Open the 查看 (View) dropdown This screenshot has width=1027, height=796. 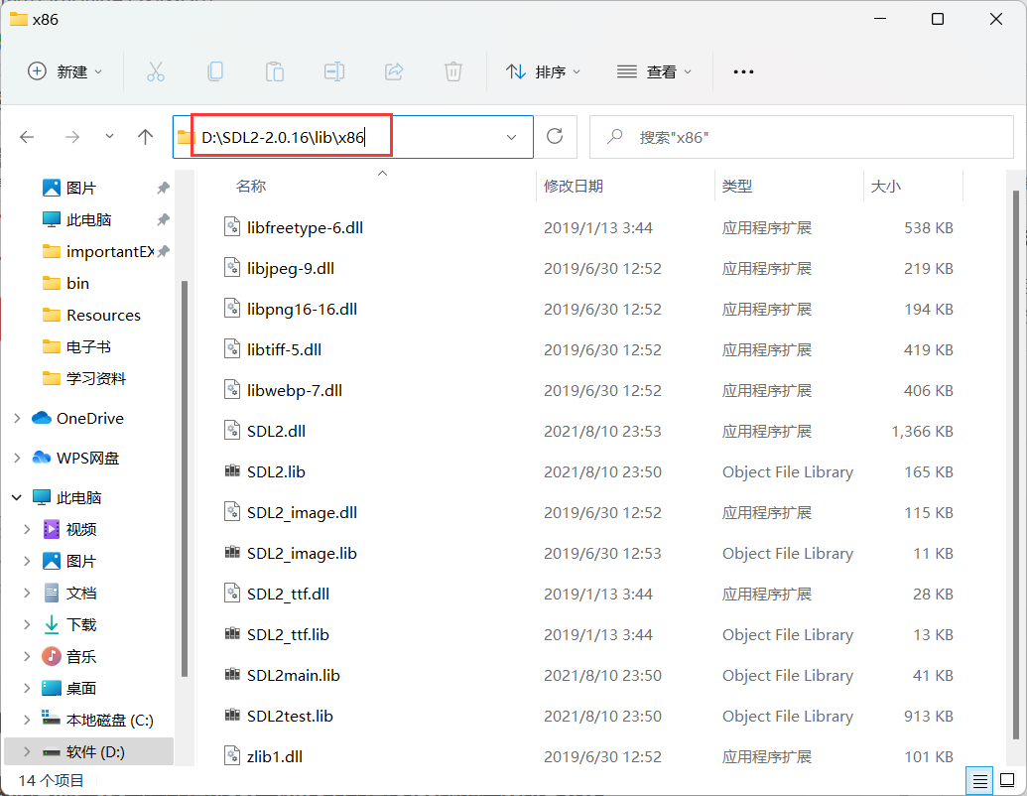pyautogui.click(x=654, y=71)
